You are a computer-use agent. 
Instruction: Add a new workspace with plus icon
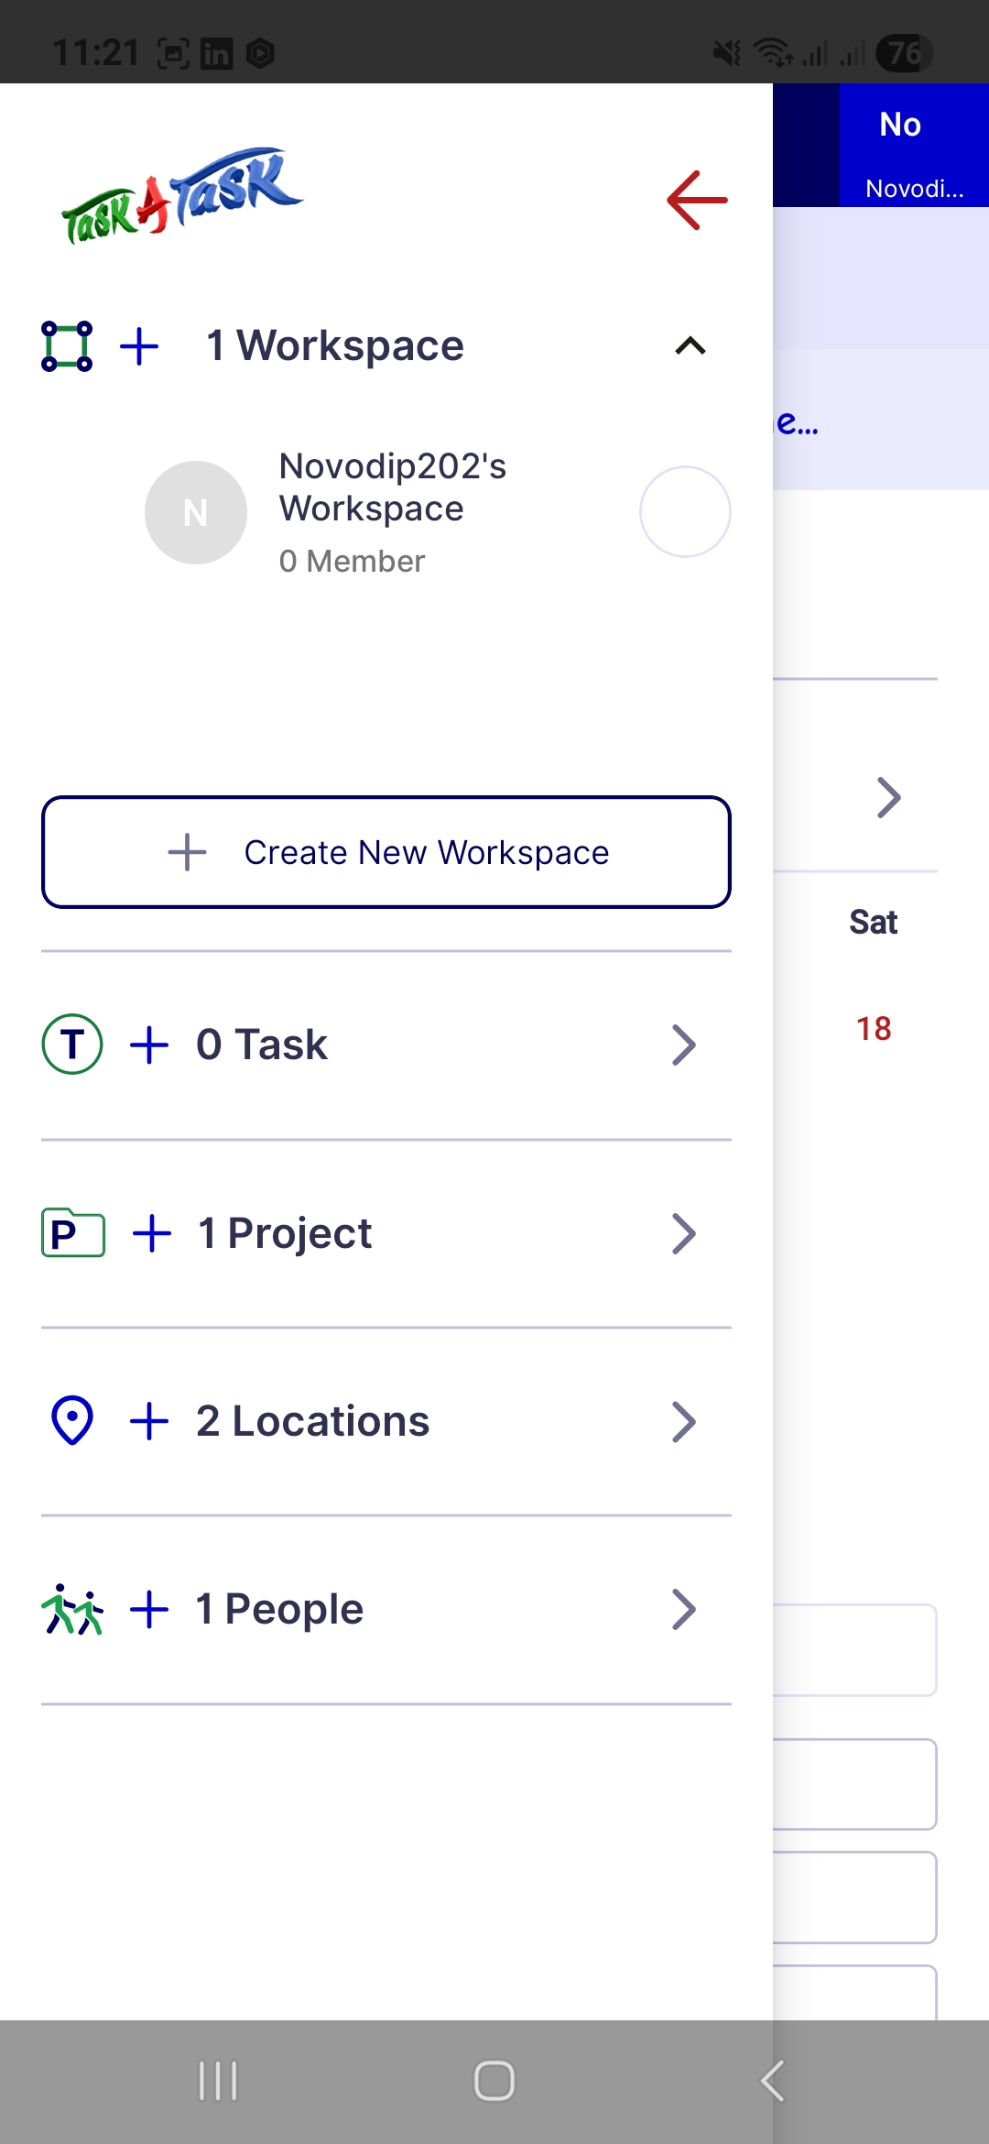coord(139,346)
